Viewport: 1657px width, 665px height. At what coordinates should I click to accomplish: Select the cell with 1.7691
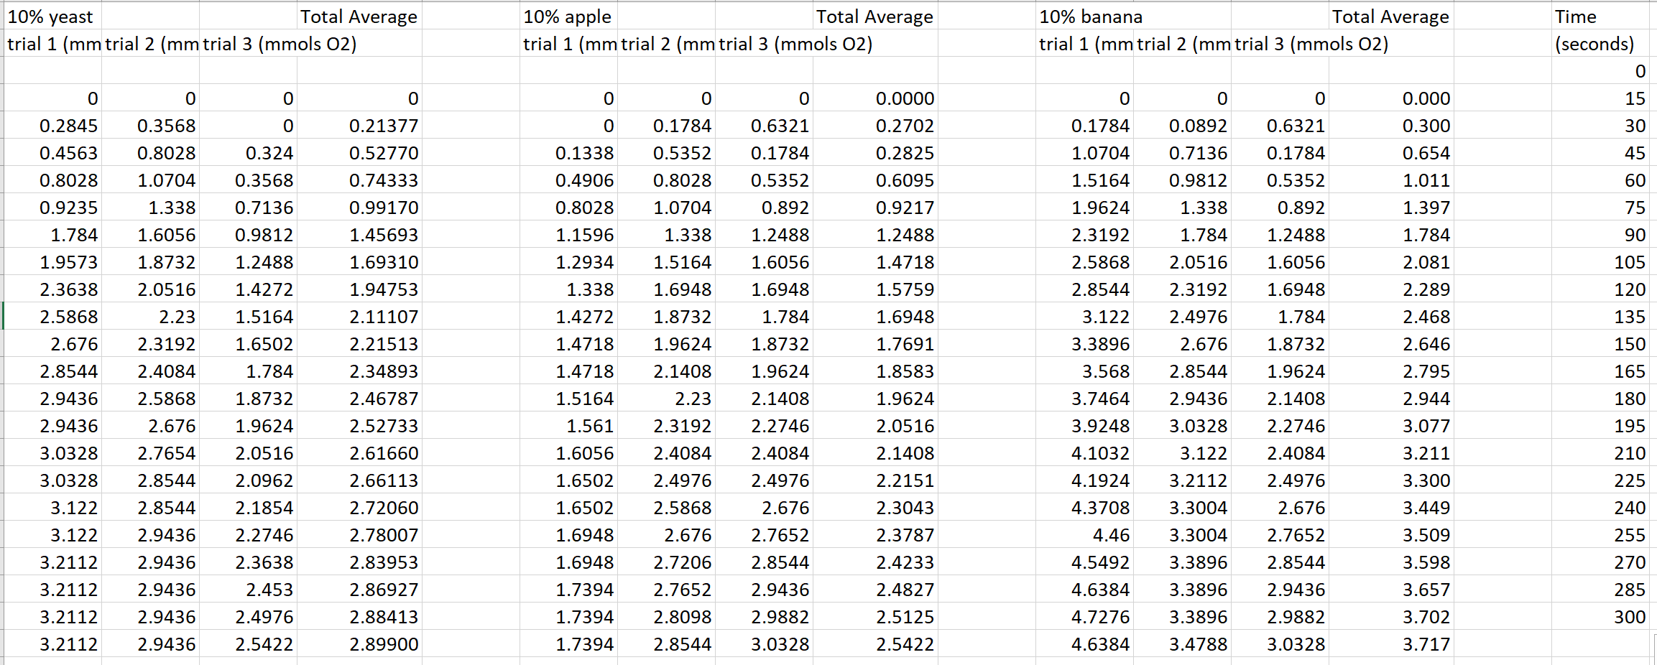[x=875, y=344]
